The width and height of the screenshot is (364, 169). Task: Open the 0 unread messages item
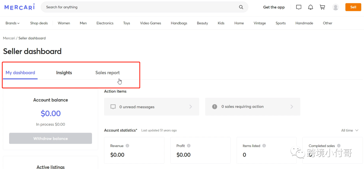(x=151, y=107)
